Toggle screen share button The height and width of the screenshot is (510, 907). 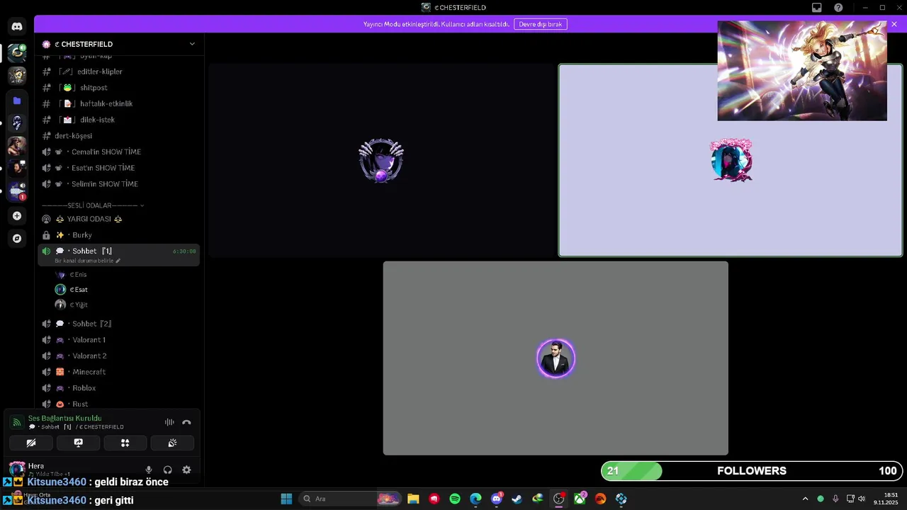coord(78,443)
